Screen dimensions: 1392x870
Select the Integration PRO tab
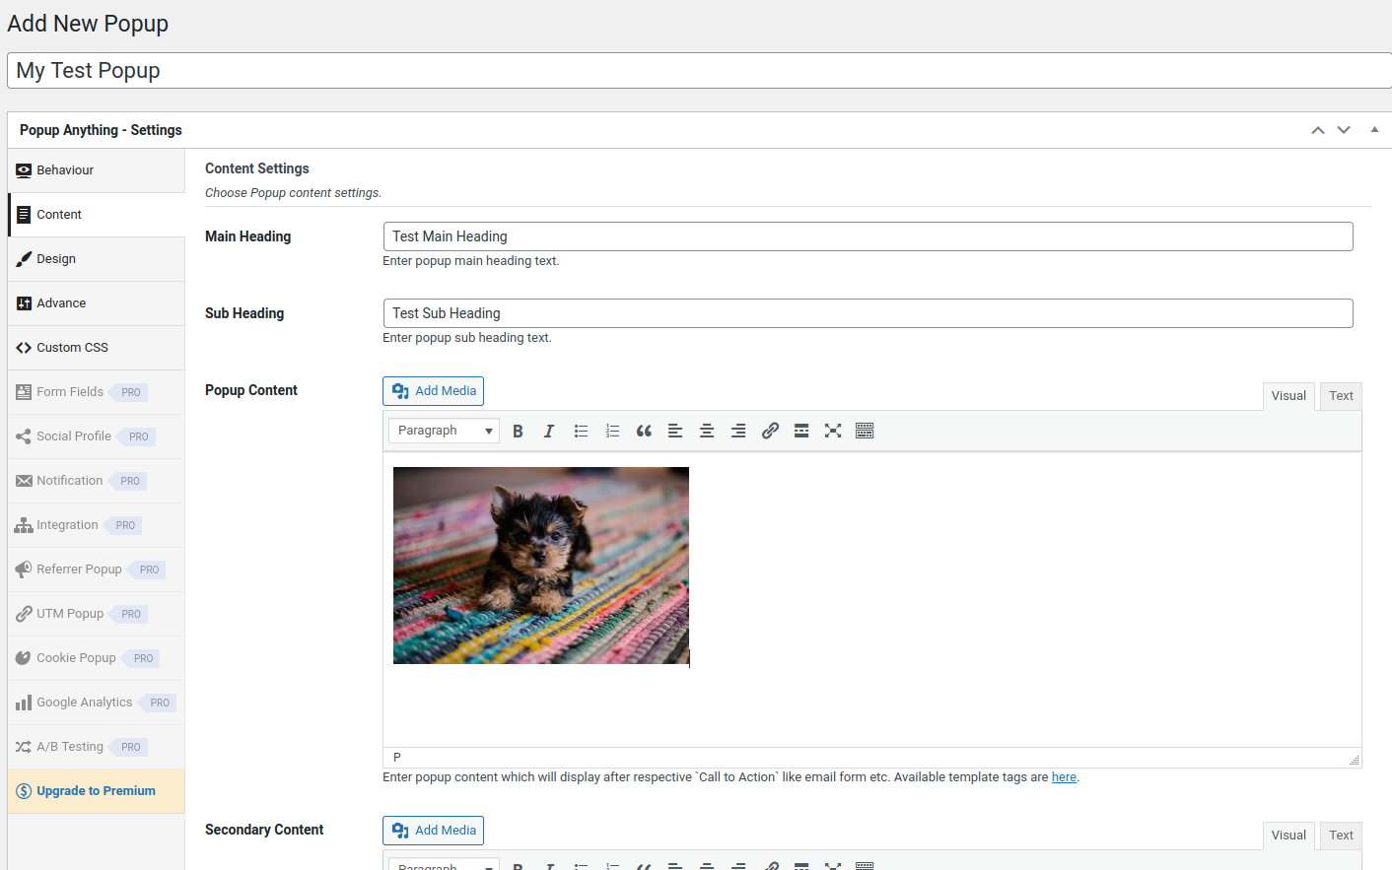(x=97, y=525)
